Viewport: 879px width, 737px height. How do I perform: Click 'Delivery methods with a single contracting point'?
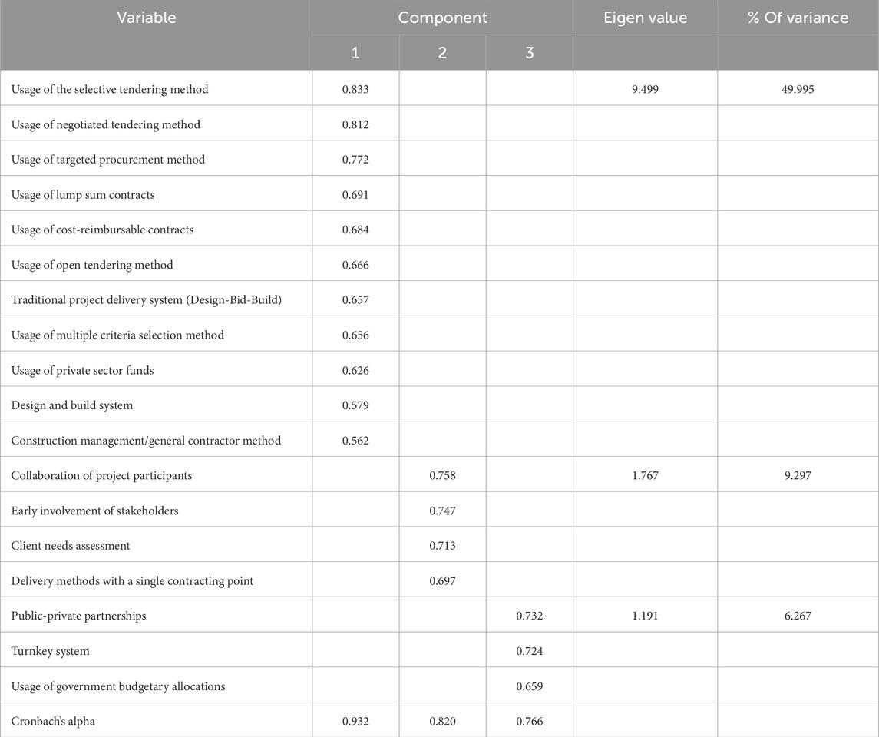tap(132, 580)
